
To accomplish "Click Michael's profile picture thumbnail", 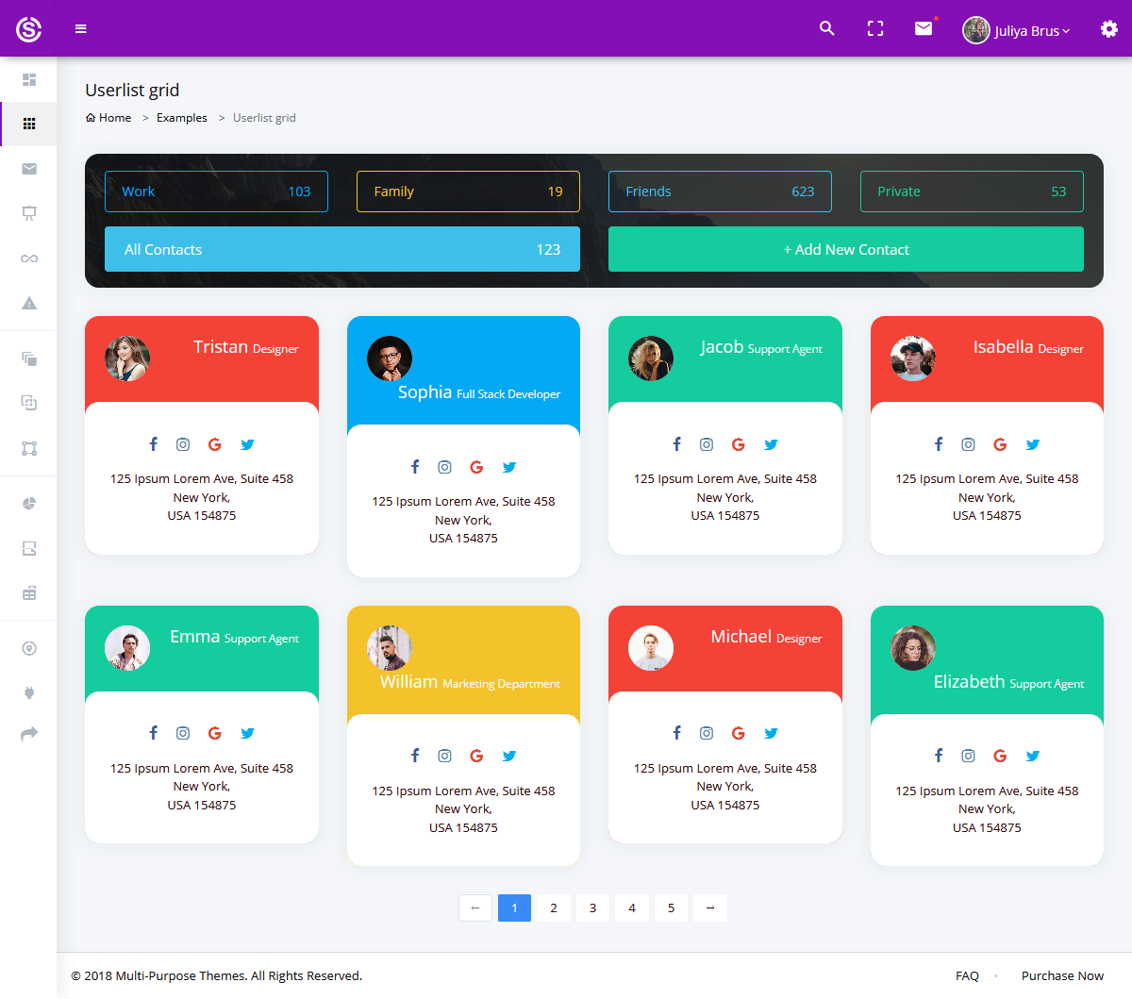I will [x=651, y=648].
